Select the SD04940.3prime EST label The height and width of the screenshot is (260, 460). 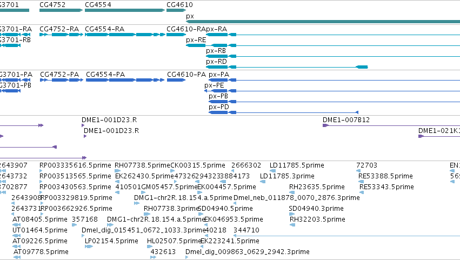316,209
